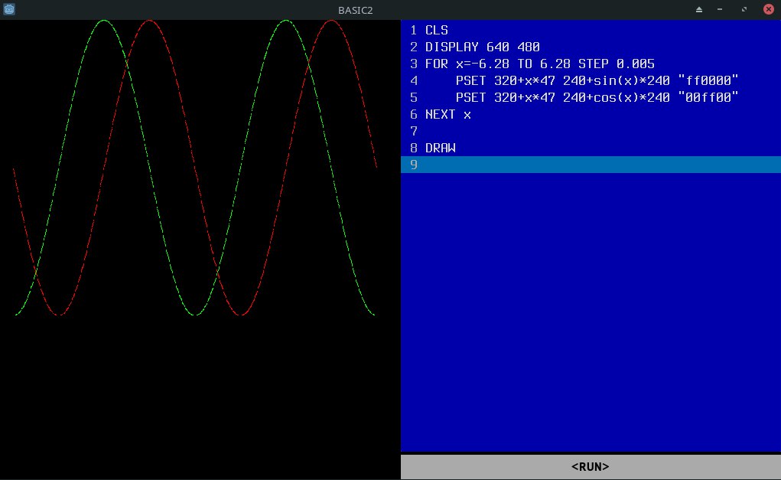Click the PSET line with sin(x)
Image resolution: width=781 pixels, height=480 pixels.
(x=591, y=80)
